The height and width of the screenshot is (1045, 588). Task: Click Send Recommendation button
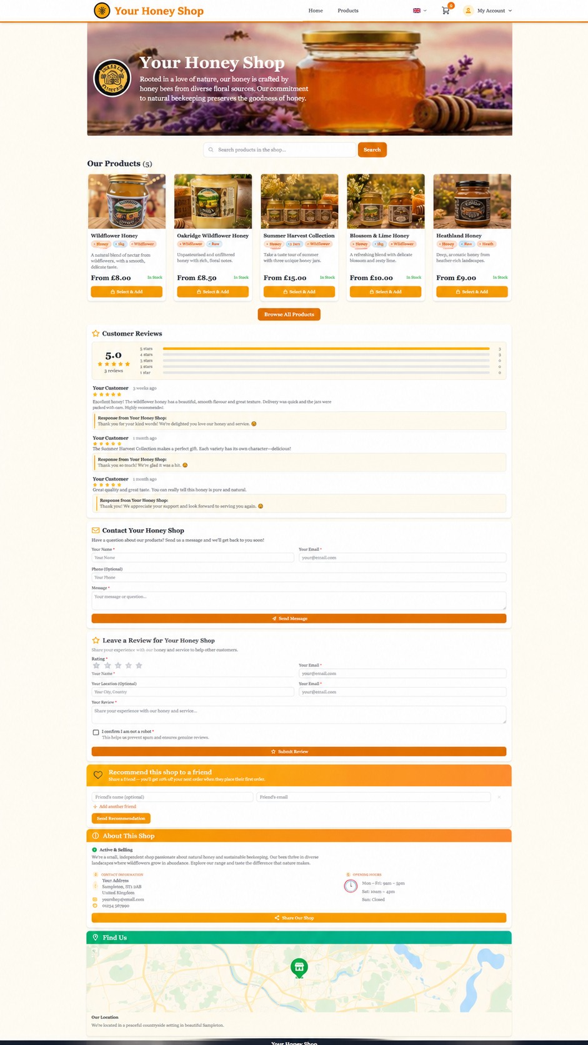[121, 819]
